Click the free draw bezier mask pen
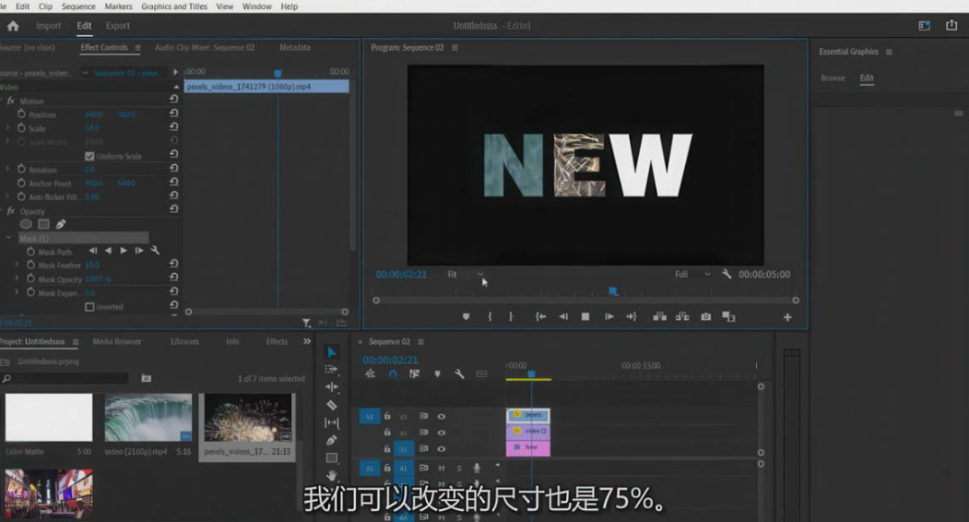Image resolution: width=969 pixels, height=522 pixels. tap(61, 224)
